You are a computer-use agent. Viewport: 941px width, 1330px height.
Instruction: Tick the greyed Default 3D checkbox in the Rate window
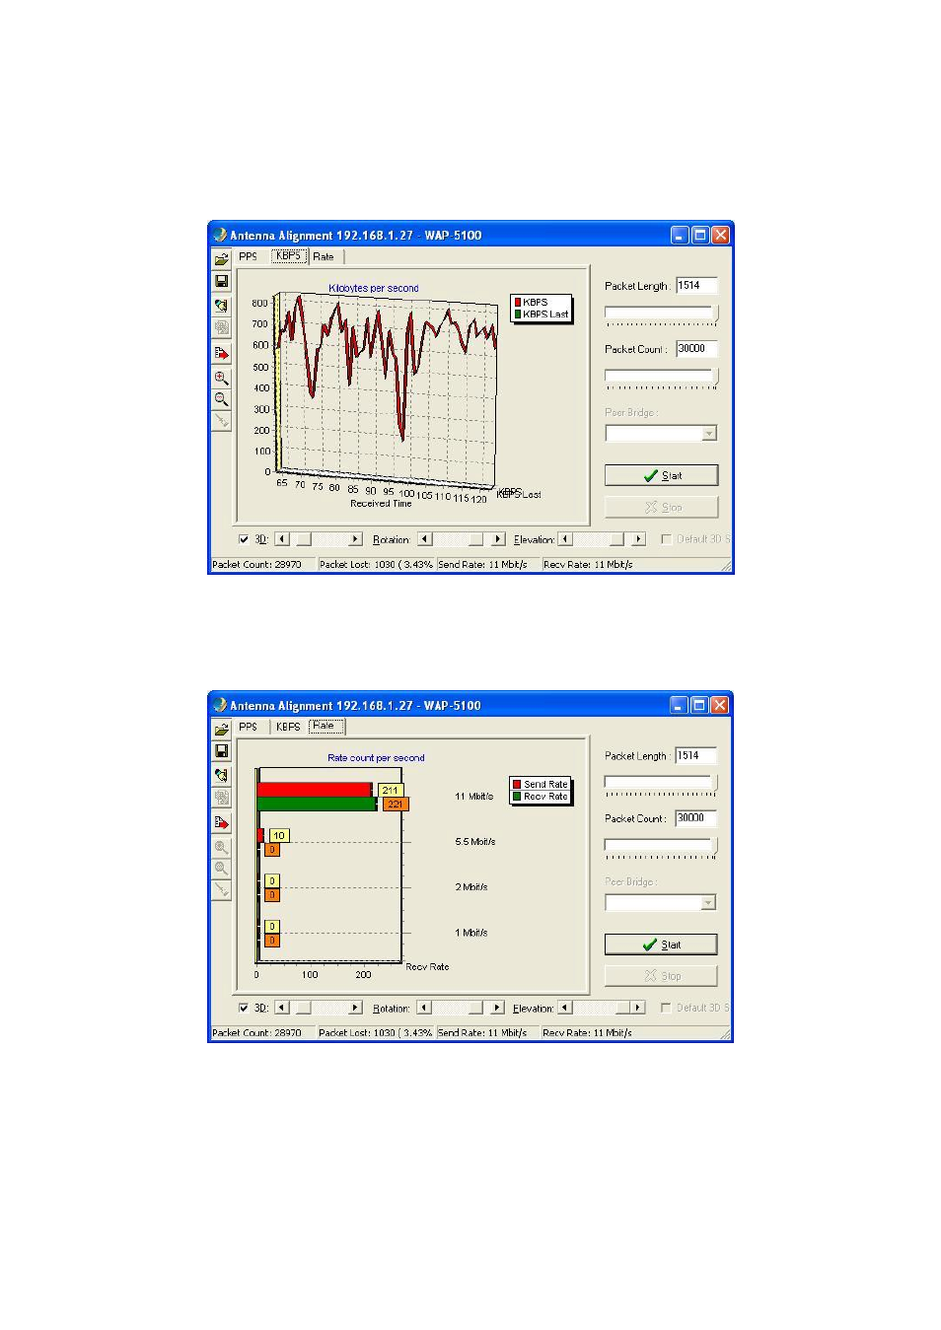point(666,1009)
